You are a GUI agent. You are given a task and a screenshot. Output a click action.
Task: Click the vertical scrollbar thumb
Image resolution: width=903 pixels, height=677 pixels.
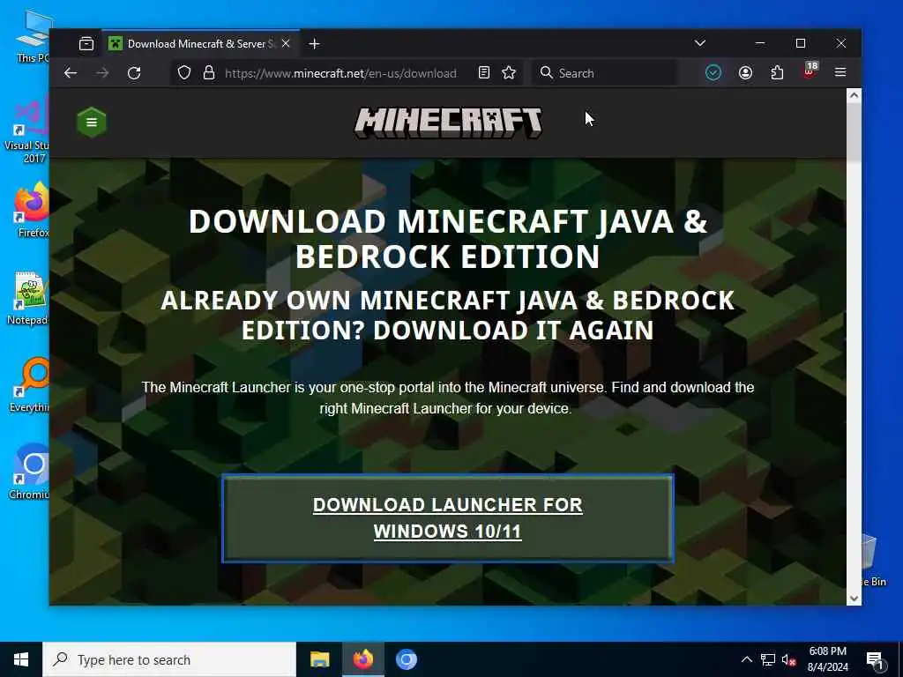(x=854, y=133)
